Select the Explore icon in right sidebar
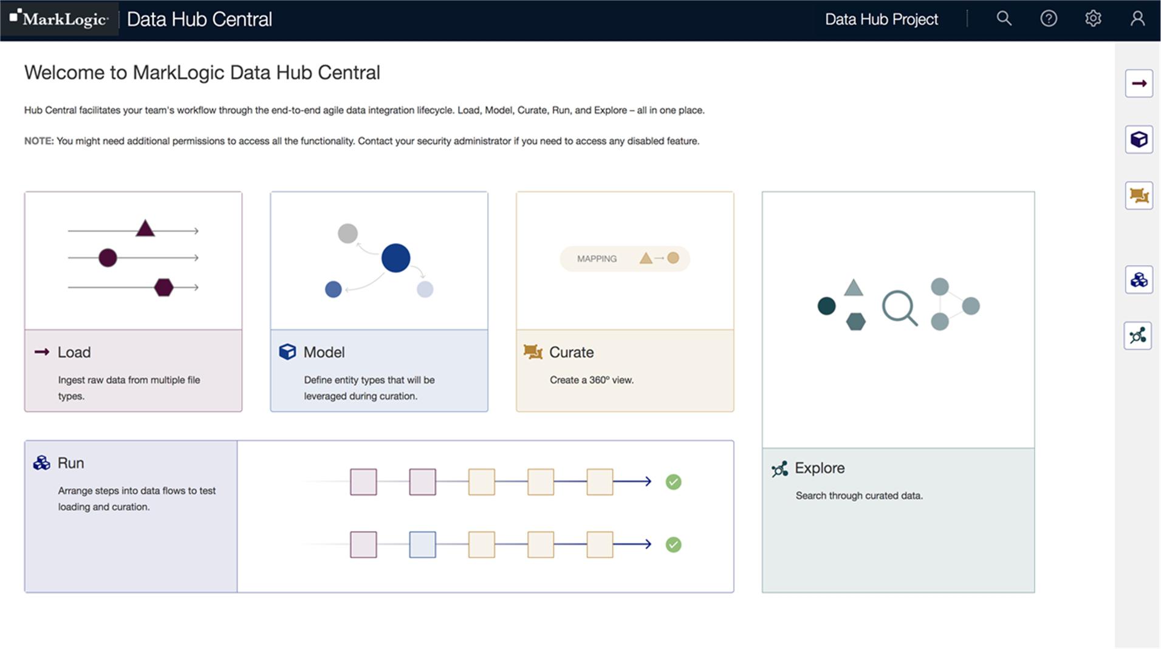The image size is (1161, 649). coord(1140,336)
